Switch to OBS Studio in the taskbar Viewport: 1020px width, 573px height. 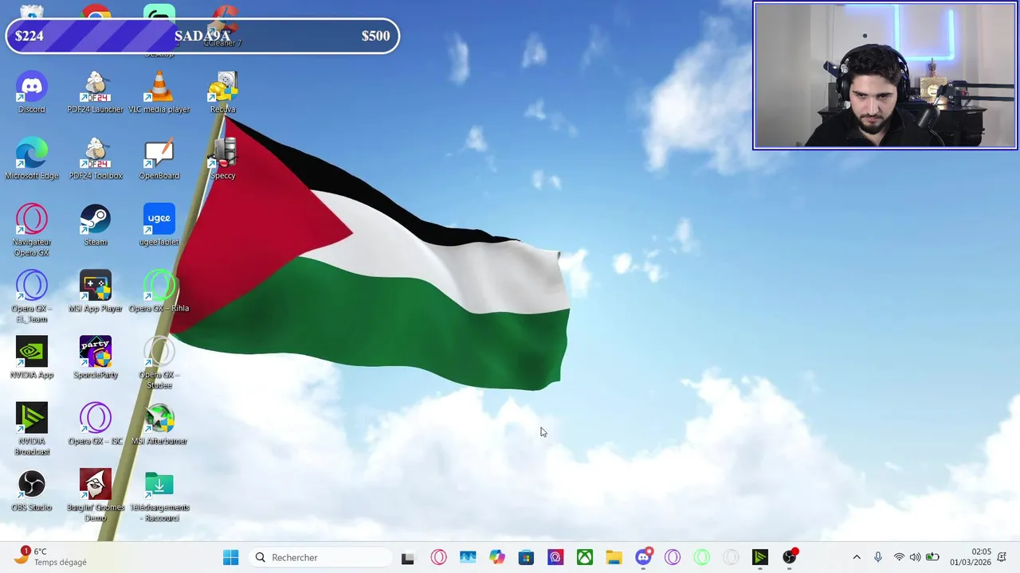pyautogui.click(x=789, y=557)
